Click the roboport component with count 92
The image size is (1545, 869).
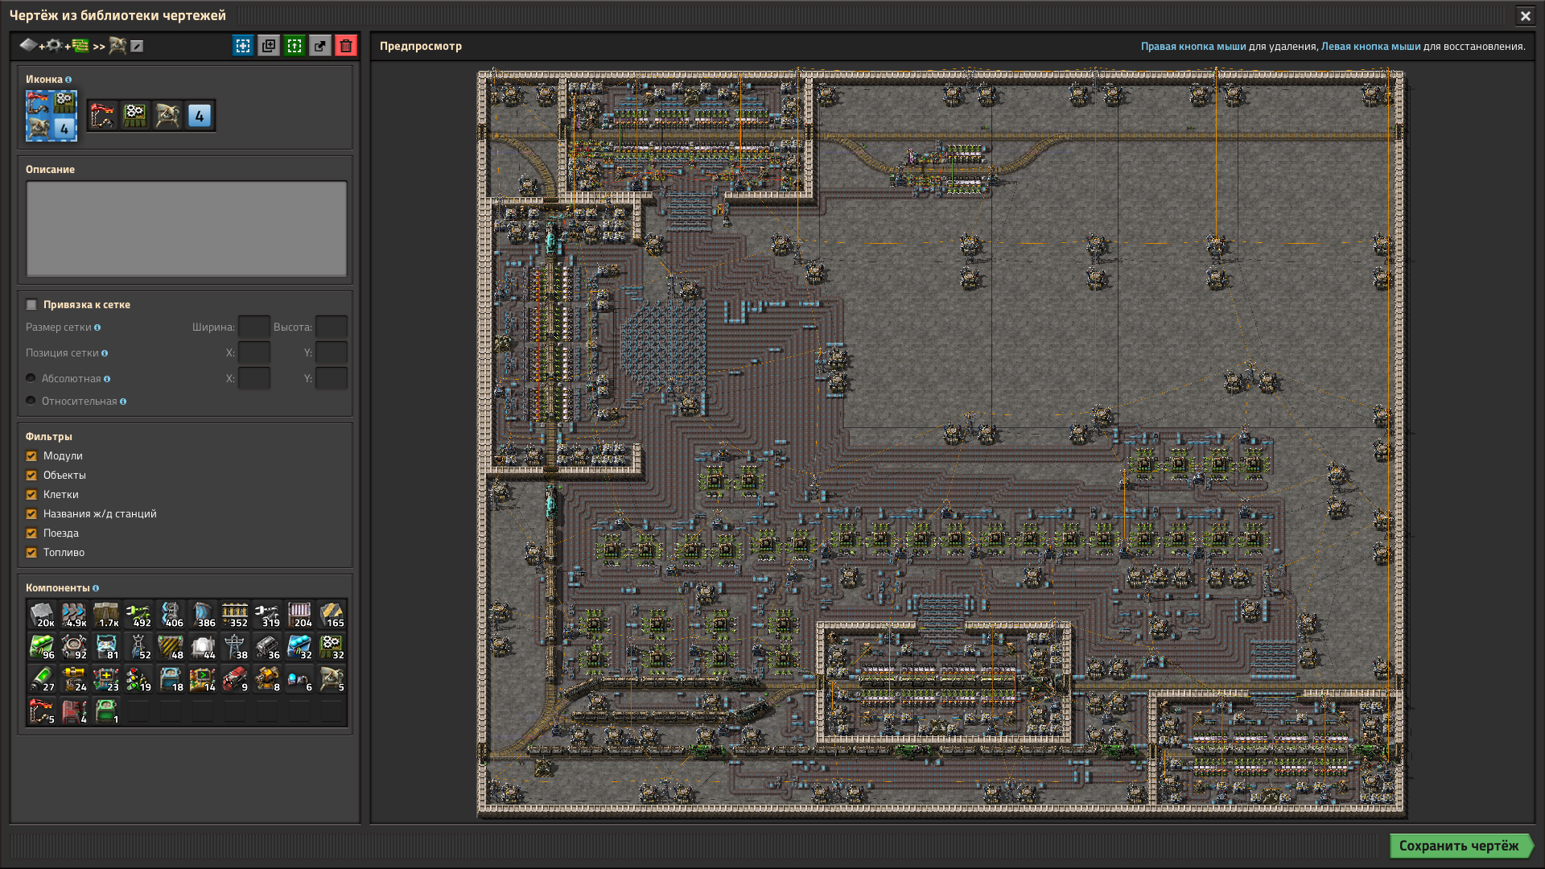point(74,647)
